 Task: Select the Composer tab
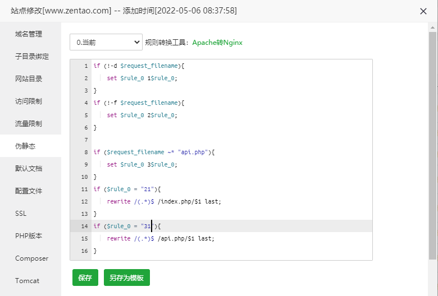coord(32,258)
